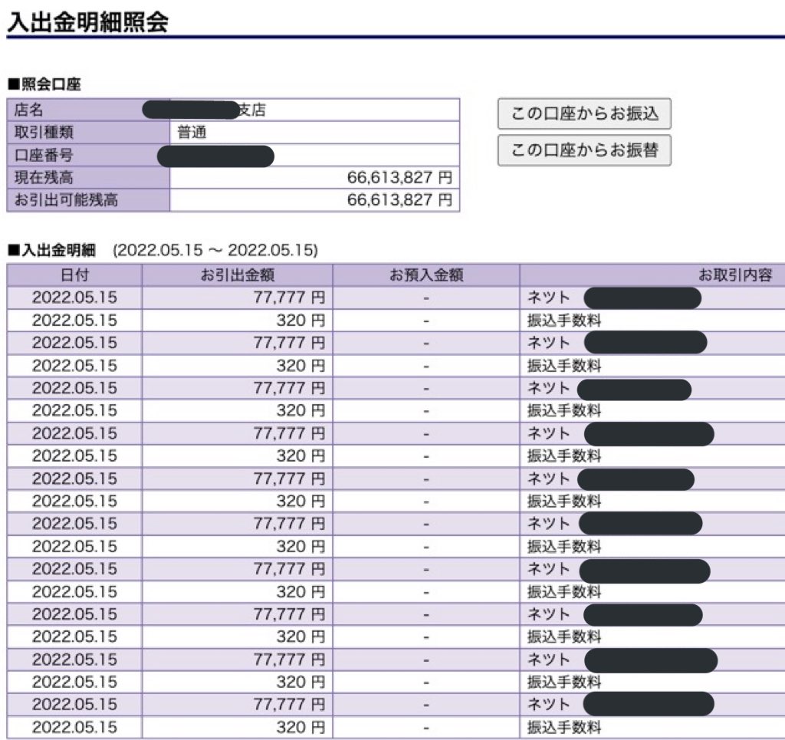Screen dimensions: 785x740
Task: Select the ■入出金明細 section heading
Action: click(x=51, y=250)
